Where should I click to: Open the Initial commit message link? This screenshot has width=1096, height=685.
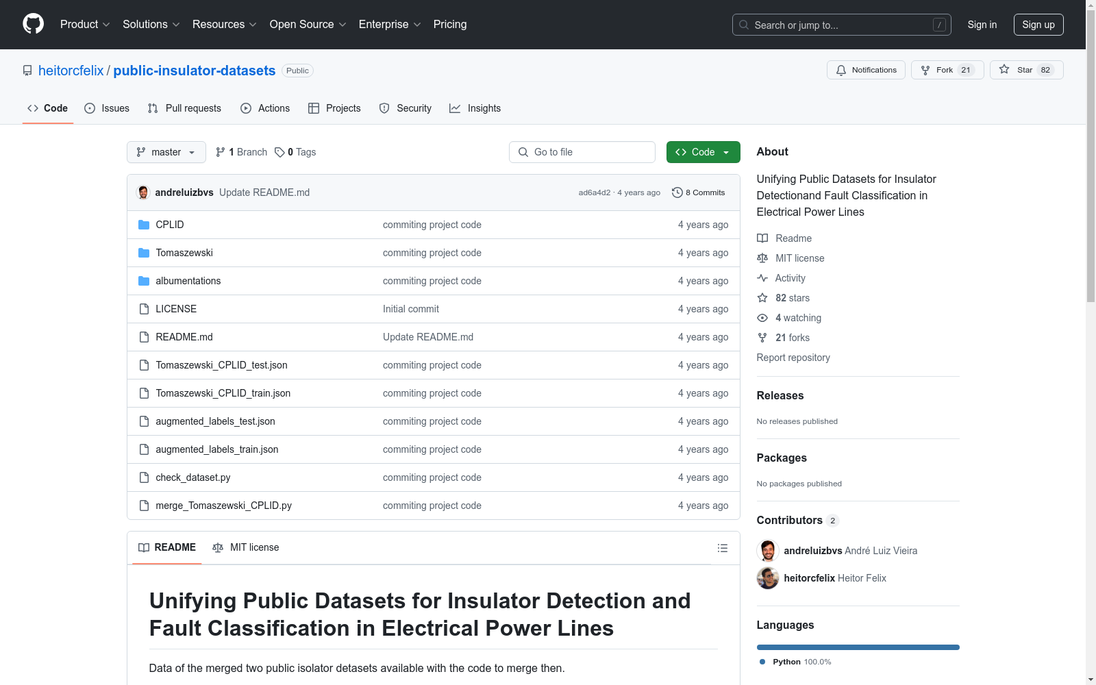click(x=411, y=309)
